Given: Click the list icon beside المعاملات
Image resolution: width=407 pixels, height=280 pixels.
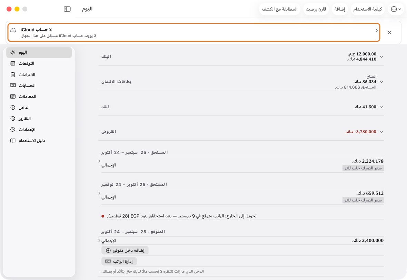Looking at the screenshot, I should click(13, 97).
